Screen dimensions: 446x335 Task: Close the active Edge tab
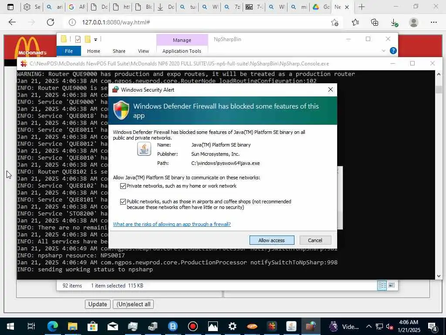(x=347, y=7)
